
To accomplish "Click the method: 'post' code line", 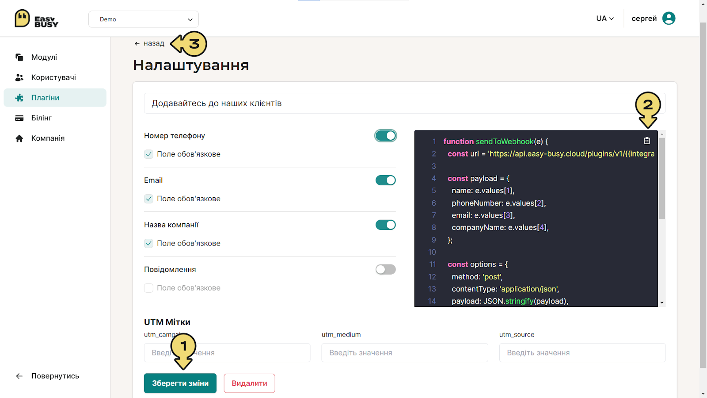I will pyautogui.click(x=477, y=277).
